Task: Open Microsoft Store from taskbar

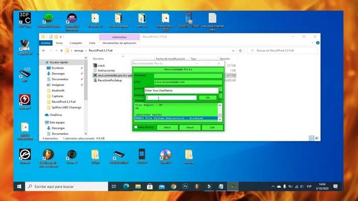Action: [150, 186]
